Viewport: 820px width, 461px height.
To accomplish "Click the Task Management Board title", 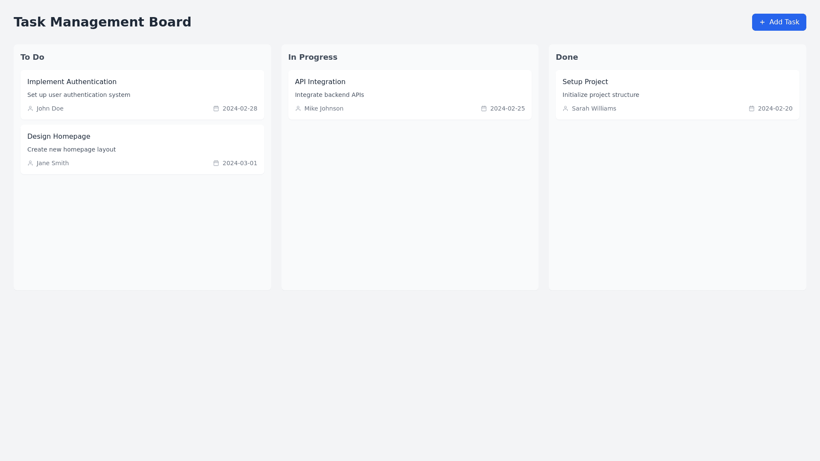I will click(102, 22).
